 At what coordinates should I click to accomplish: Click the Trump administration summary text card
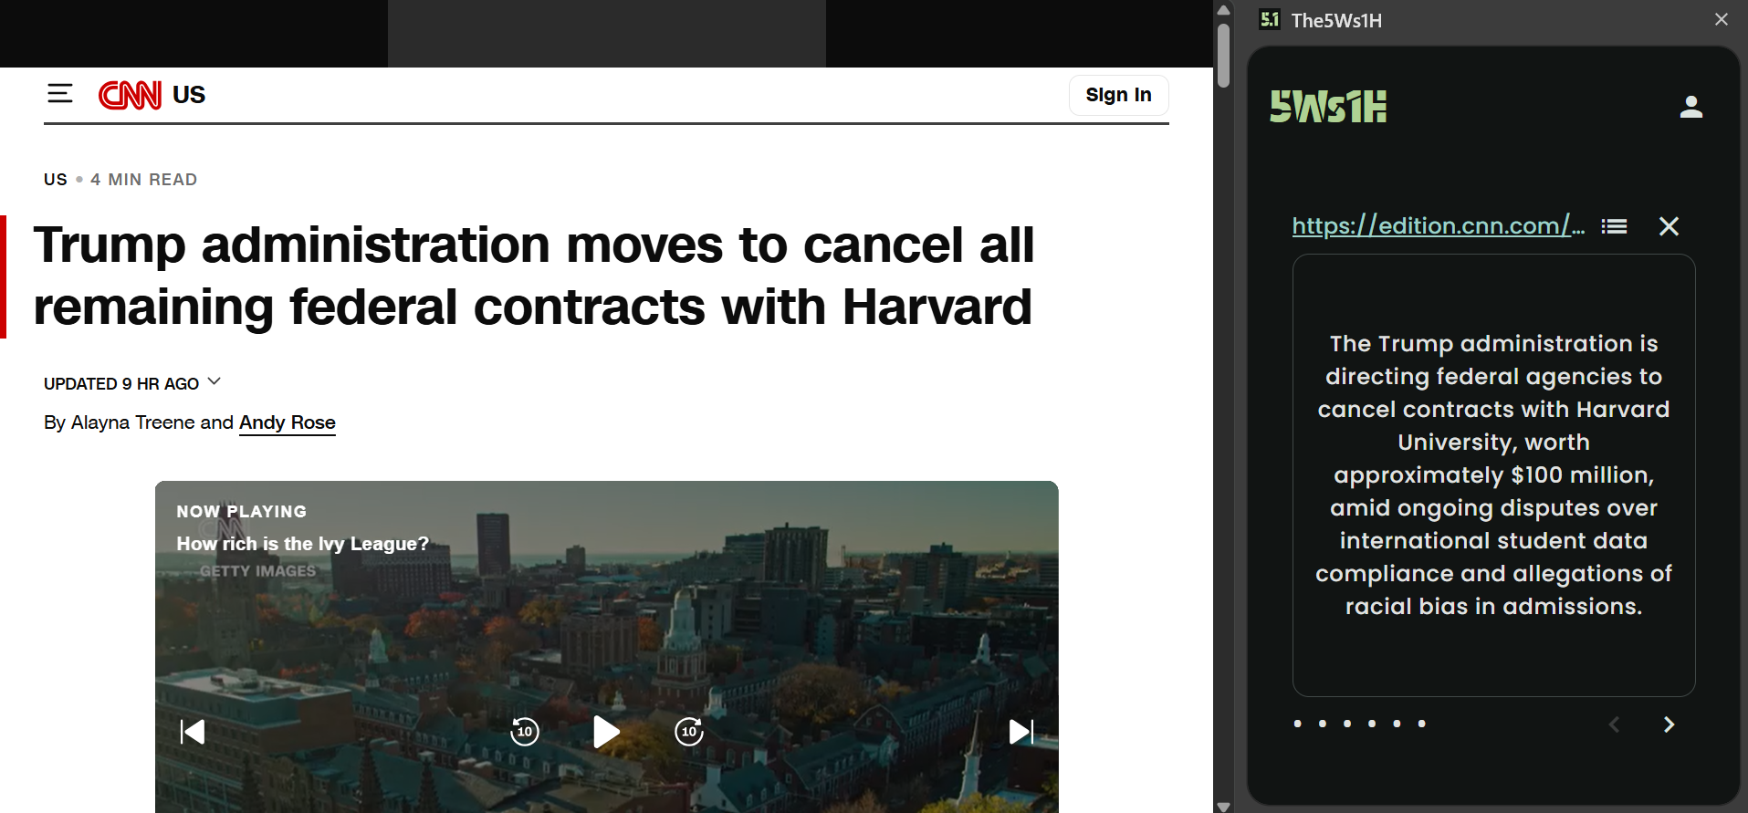tap(1493, 475)
